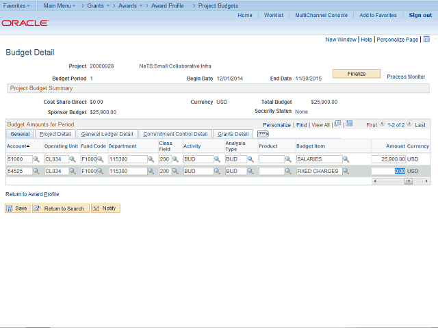Click budget item lookup beside SALARIES
438x328 pixels.
346,159
